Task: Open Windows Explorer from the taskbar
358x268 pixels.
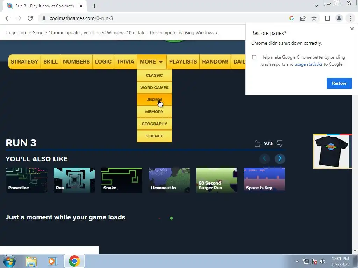Action: click(31, 261)
